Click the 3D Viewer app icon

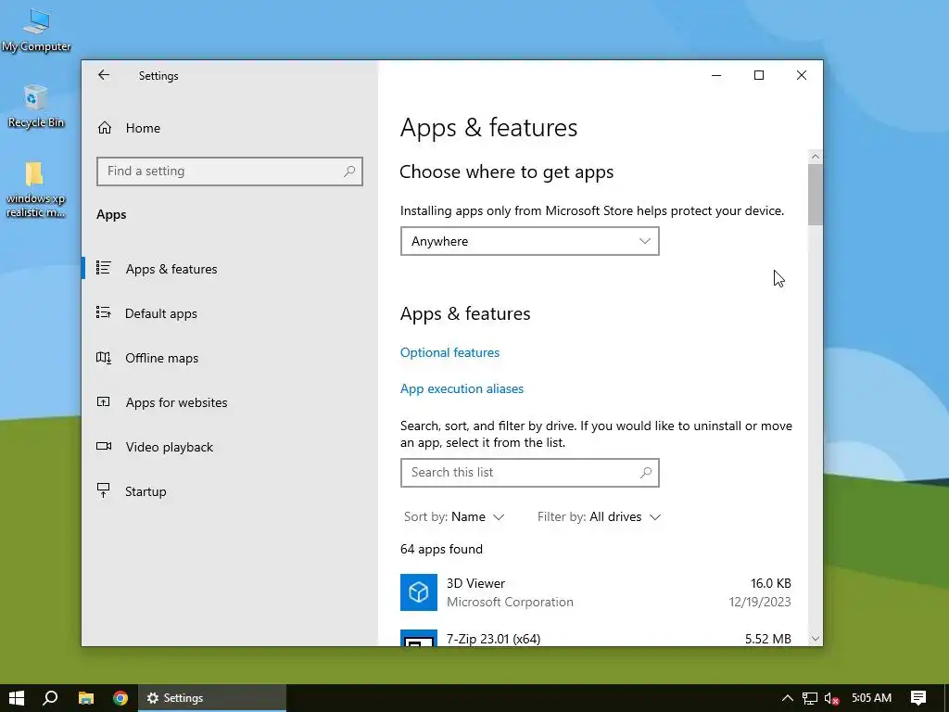(419, 592)
